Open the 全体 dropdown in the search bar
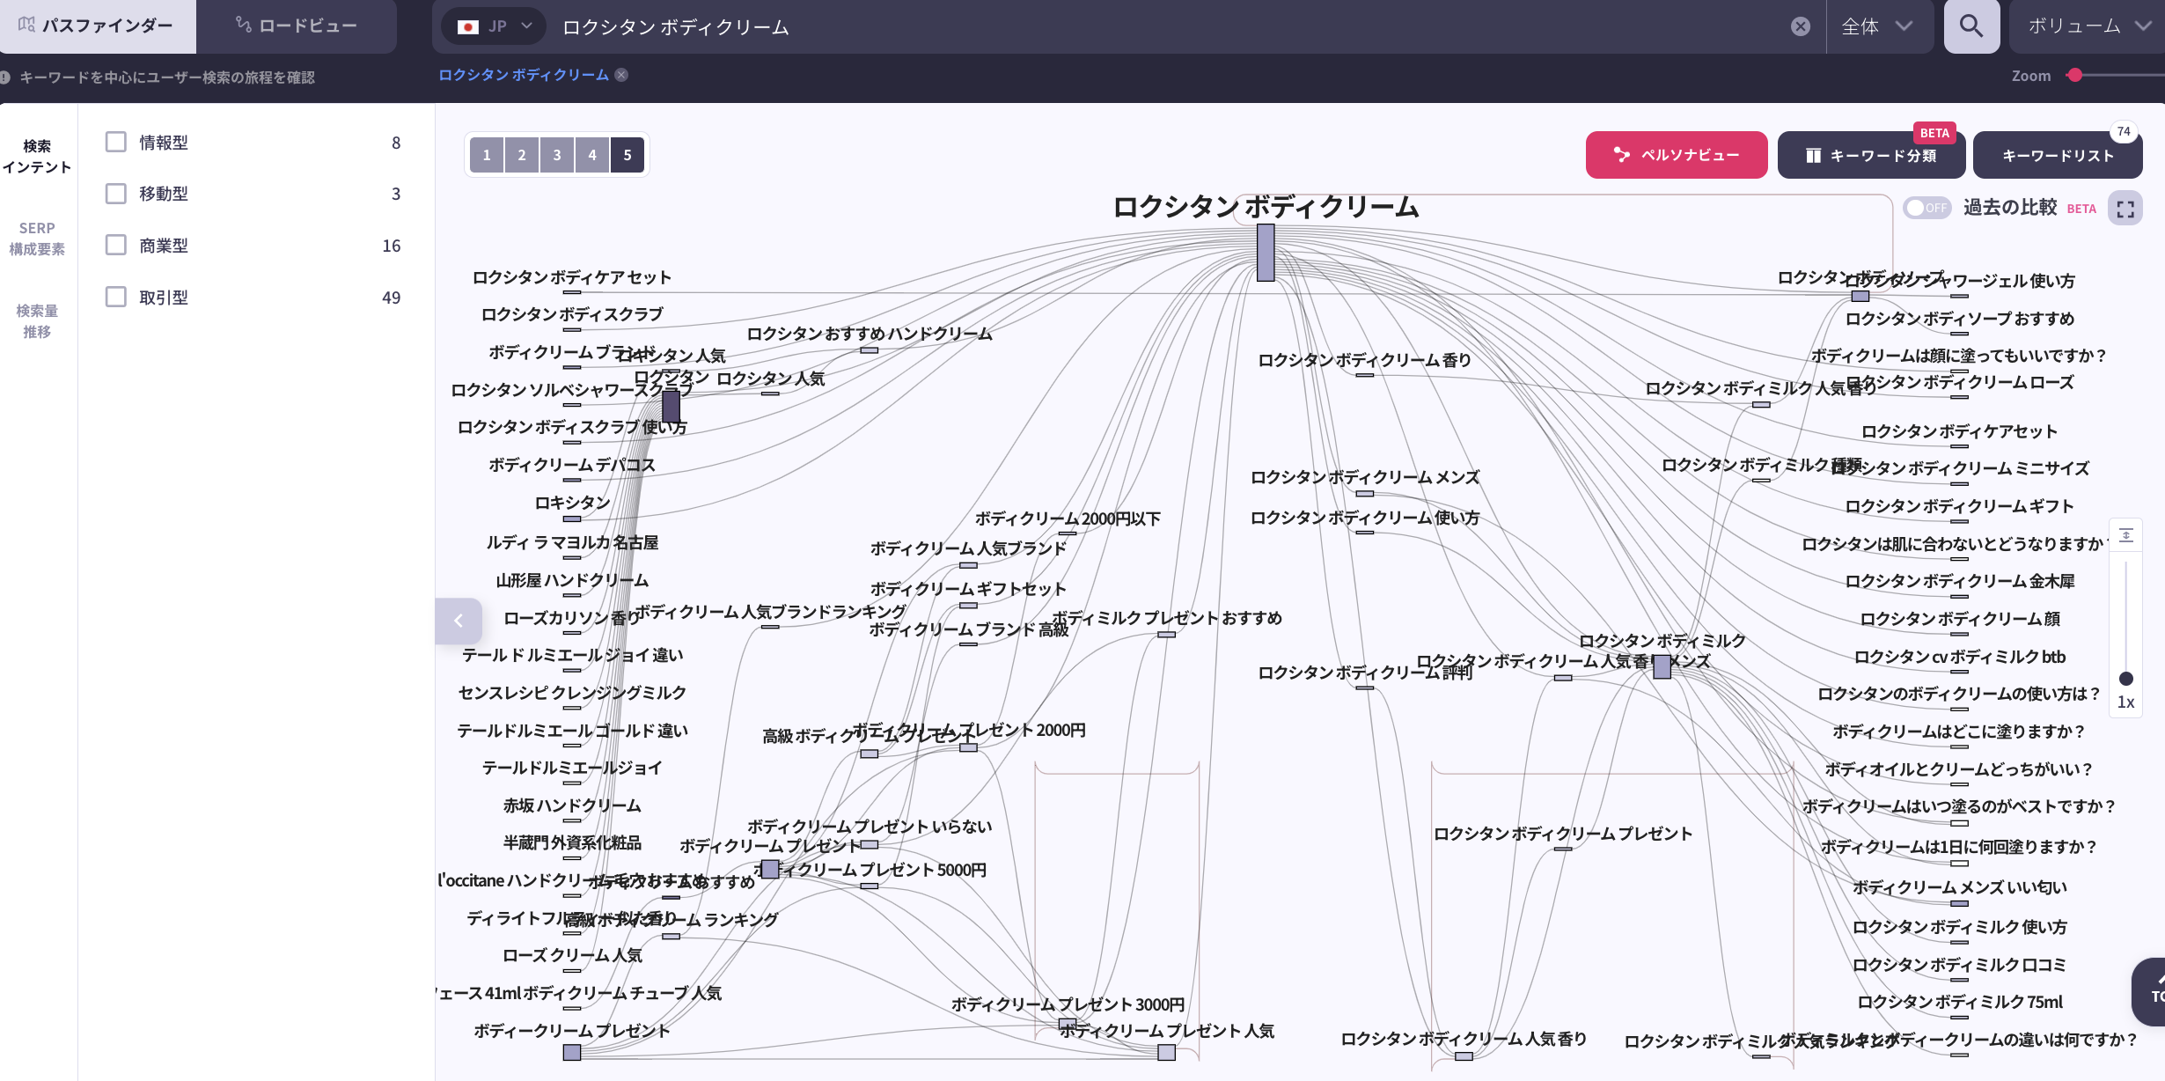 point(1877,26)
